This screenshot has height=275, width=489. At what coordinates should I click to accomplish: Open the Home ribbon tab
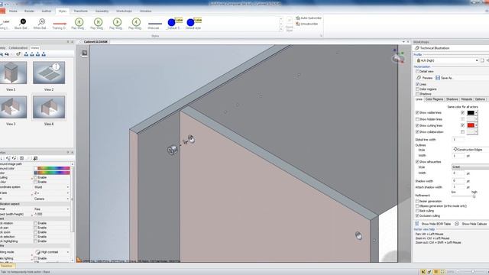coord(13,11)
